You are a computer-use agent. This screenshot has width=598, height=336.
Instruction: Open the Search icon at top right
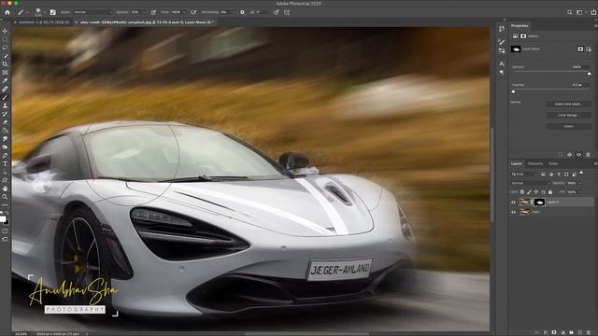[569, 12]
